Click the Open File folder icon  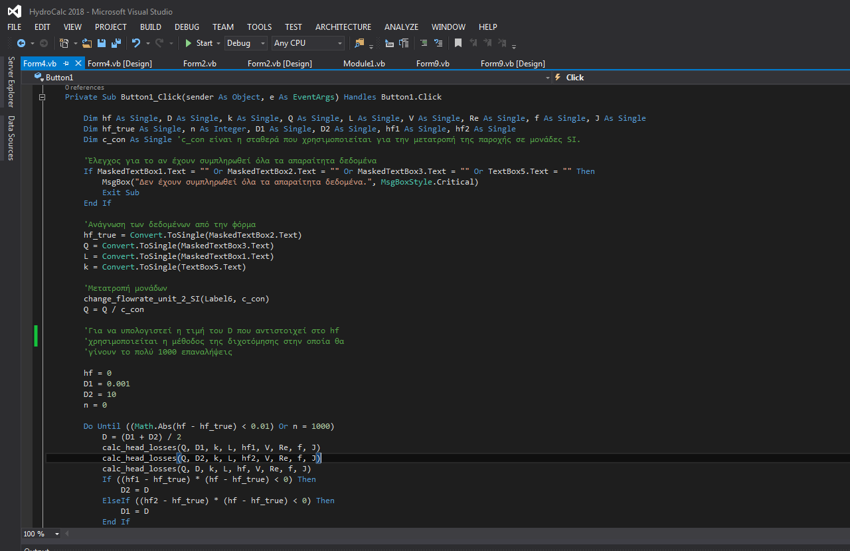(x=86, y=43)
